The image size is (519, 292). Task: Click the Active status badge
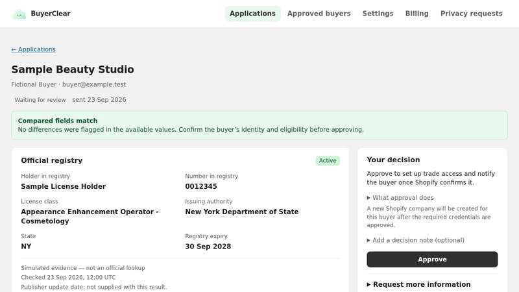point(328,160)
